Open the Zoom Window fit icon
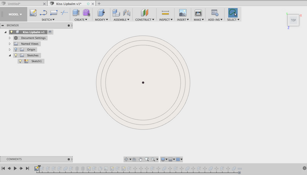 click(x=153, y=159)
